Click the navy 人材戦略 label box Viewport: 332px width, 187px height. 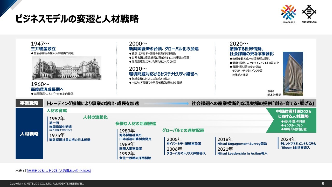coord(29,134)
